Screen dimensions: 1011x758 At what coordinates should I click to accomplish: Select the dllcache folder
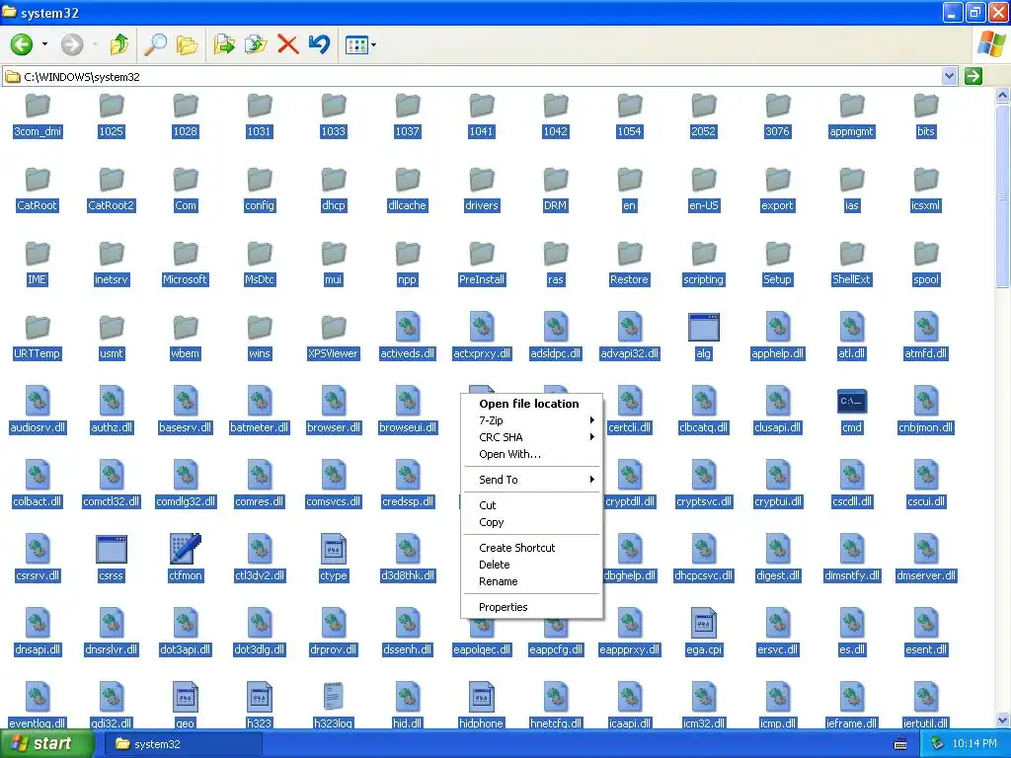(x=407, y=180)
